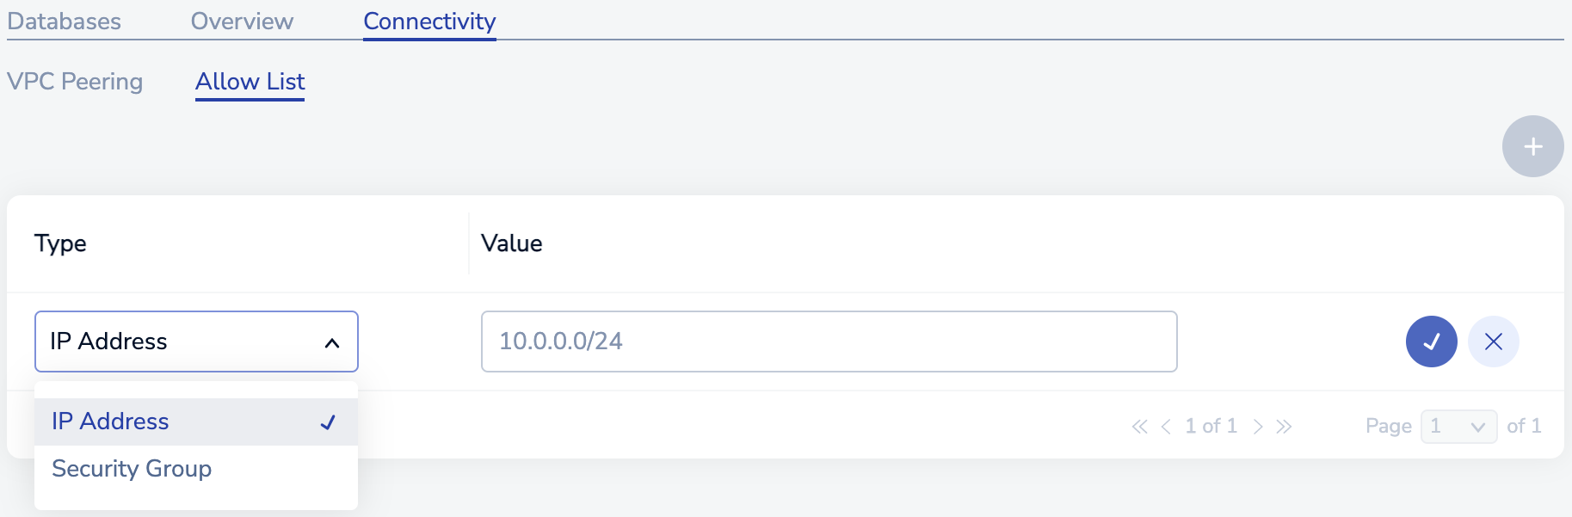The image size is (1572, 517).
Task: Click the plus button to add entry
Action: 1532,147
